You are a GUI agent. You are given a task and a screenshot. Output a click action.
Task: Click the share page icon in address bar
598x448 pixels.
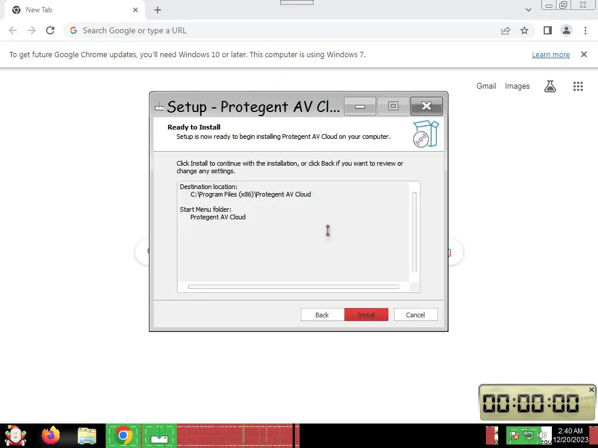tap(506, 30)
